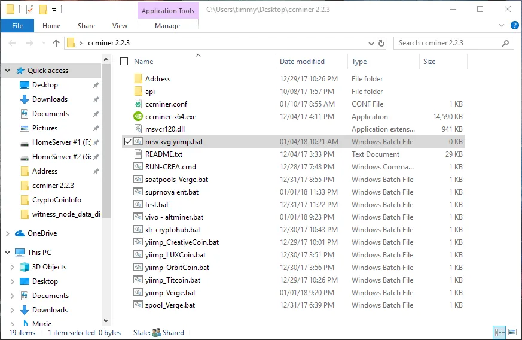Click the Properties quick access toolbar icon

coord(30,10)
